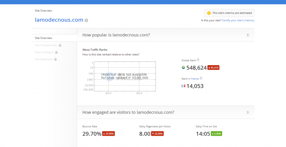
Task: Click the yellow warning icon for estimated metrics
Action: [209, 13]
